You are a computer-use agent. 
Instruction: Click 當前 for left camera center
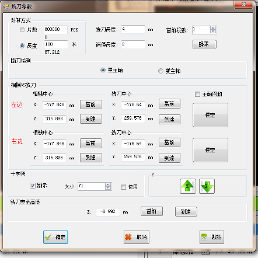pos(91,104)
